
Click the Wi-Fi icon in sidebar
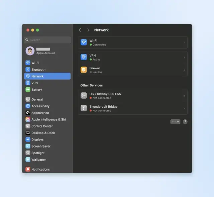click(28, 63)
